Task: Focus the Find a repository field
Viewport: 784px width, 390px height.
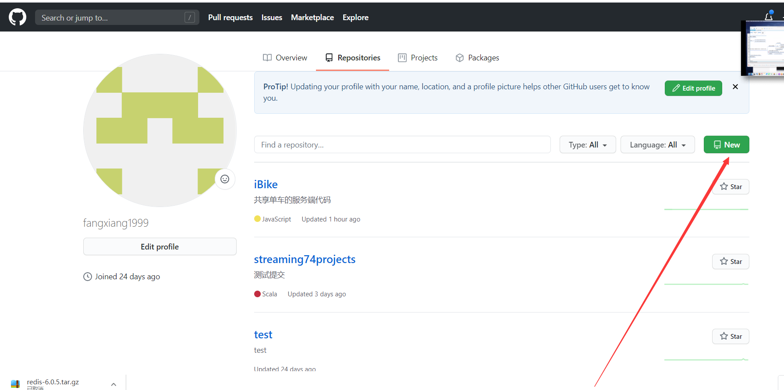Action: (x=402, y=144)
